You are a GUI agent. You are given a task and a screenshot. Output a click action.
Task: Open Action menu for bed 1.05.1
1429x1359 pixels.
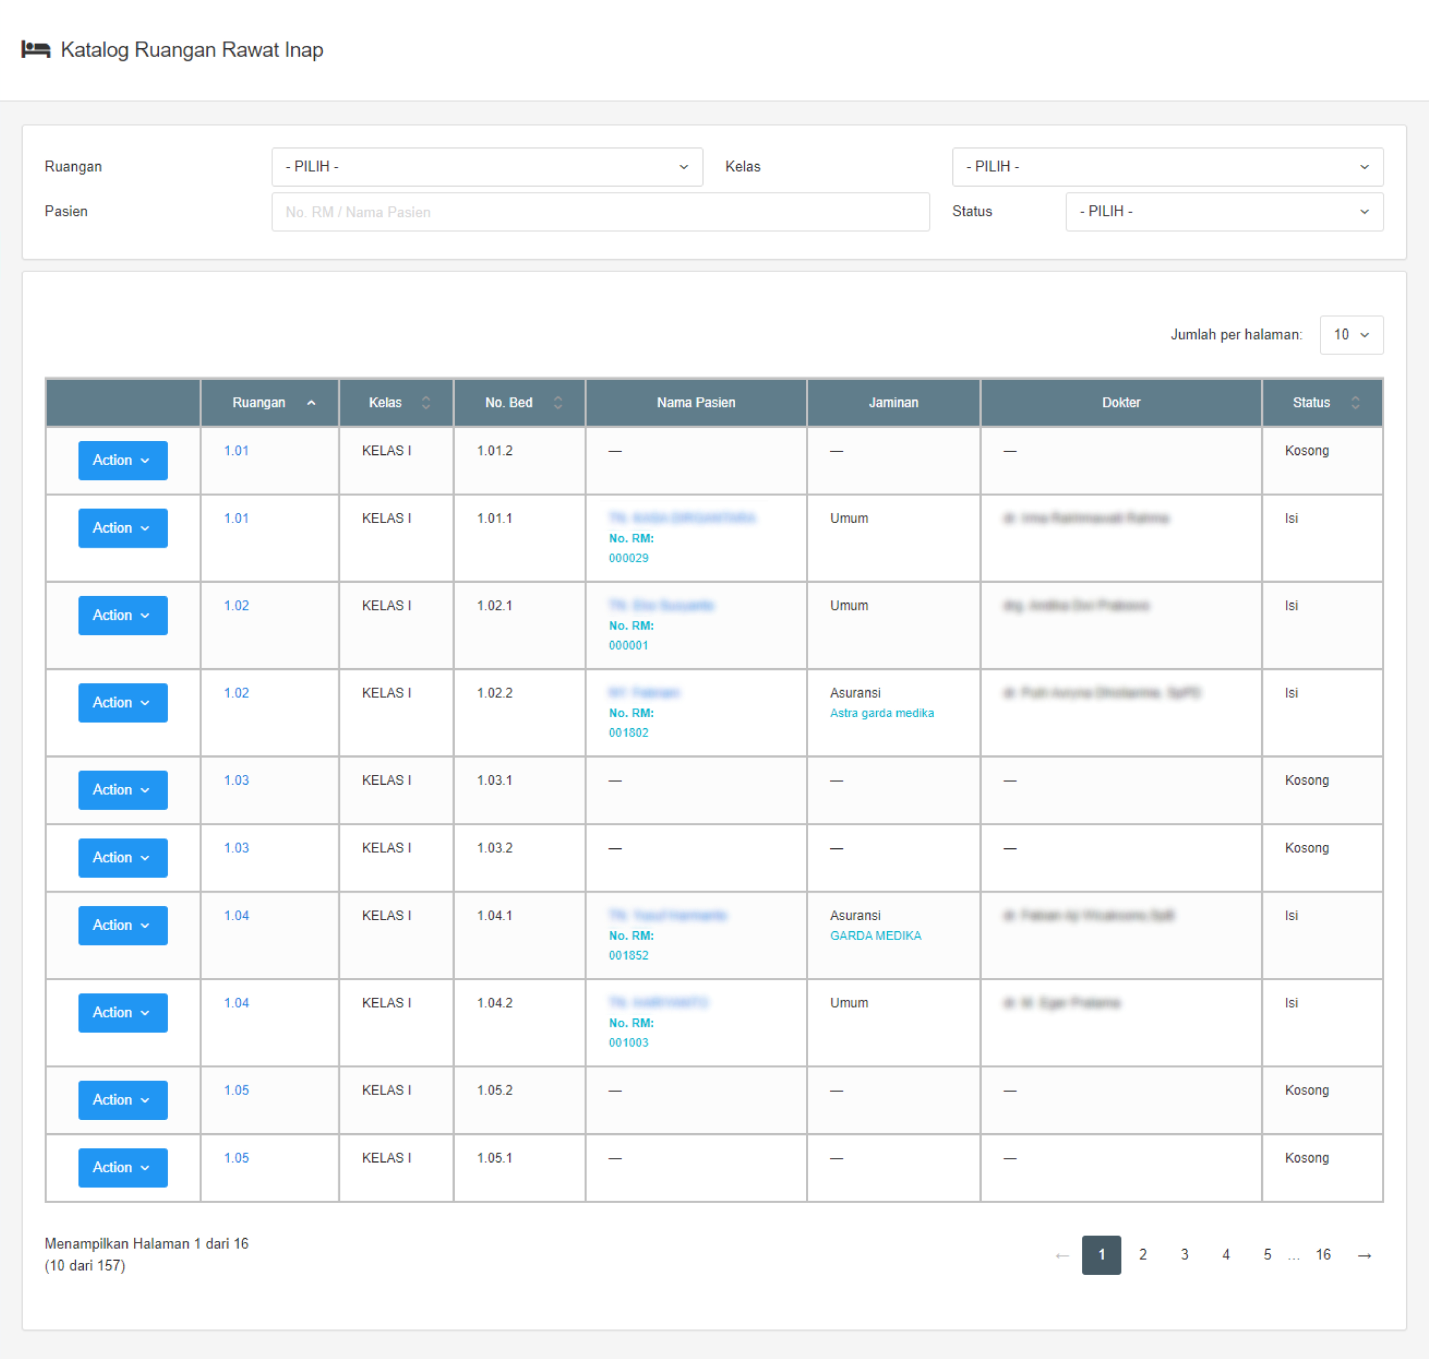click(x=122, y=1167)
